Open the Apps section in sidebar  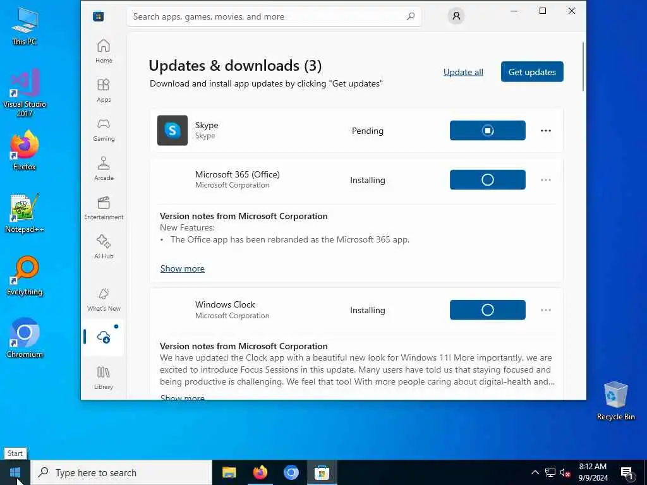tap(104, 90)
